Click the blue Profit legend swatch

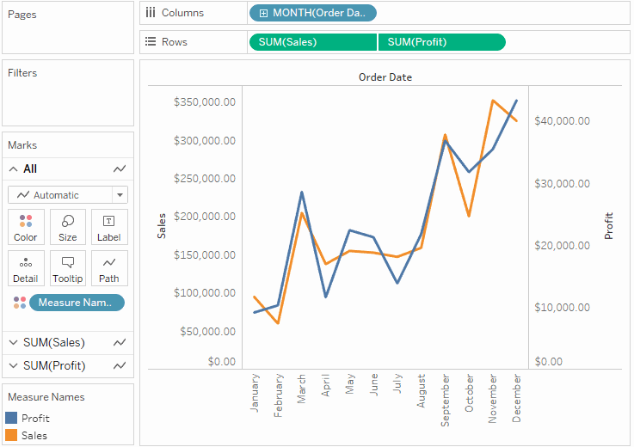coord(11,418)
